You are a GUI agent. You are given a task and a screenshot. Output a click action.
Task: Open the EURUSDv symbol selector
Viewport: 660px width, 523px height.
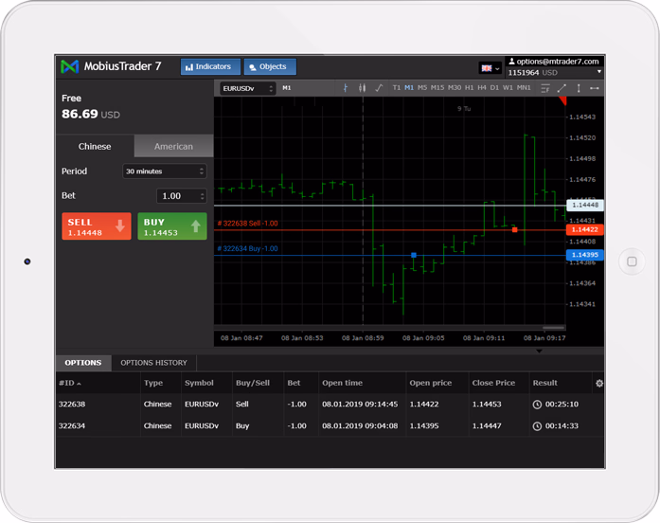pos(247,88)
